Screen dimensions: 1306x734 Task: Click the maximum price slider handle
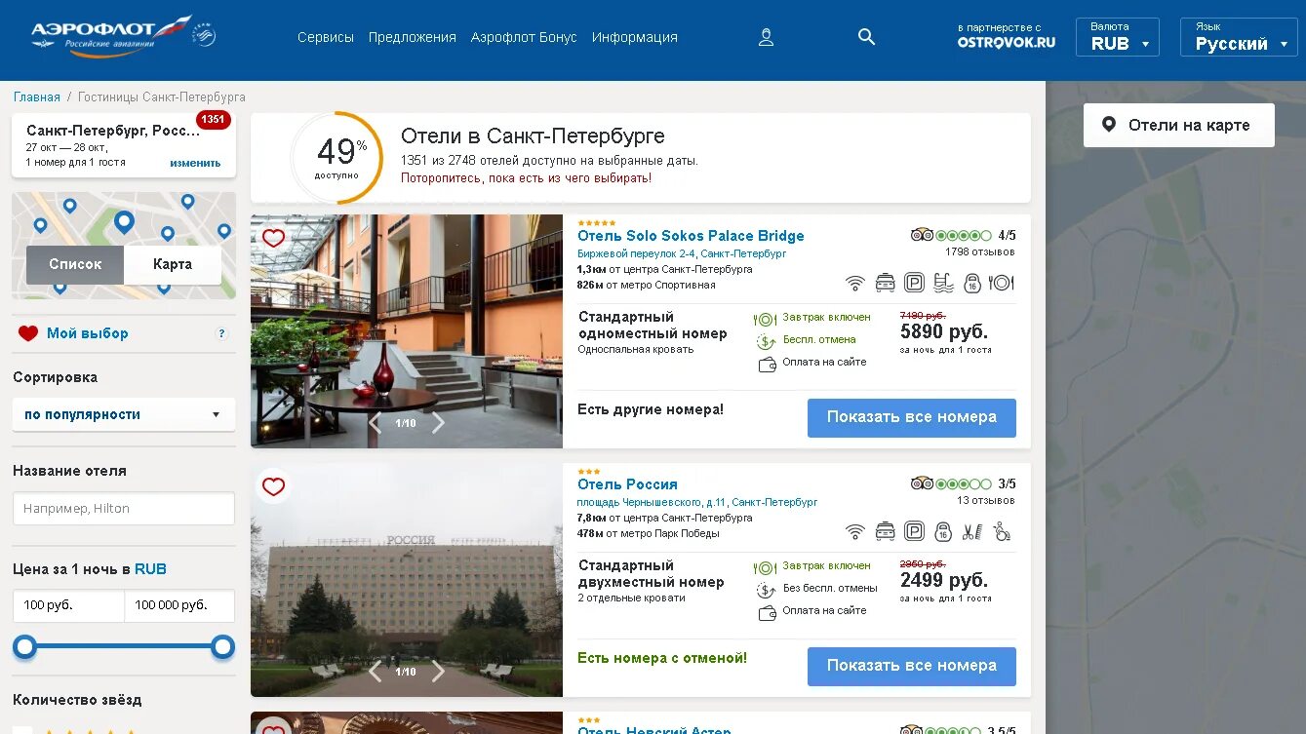point(223,646)
